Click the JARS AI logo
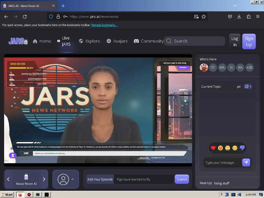Viewport: 264px width, 198px height. click(x=18, y=41)
